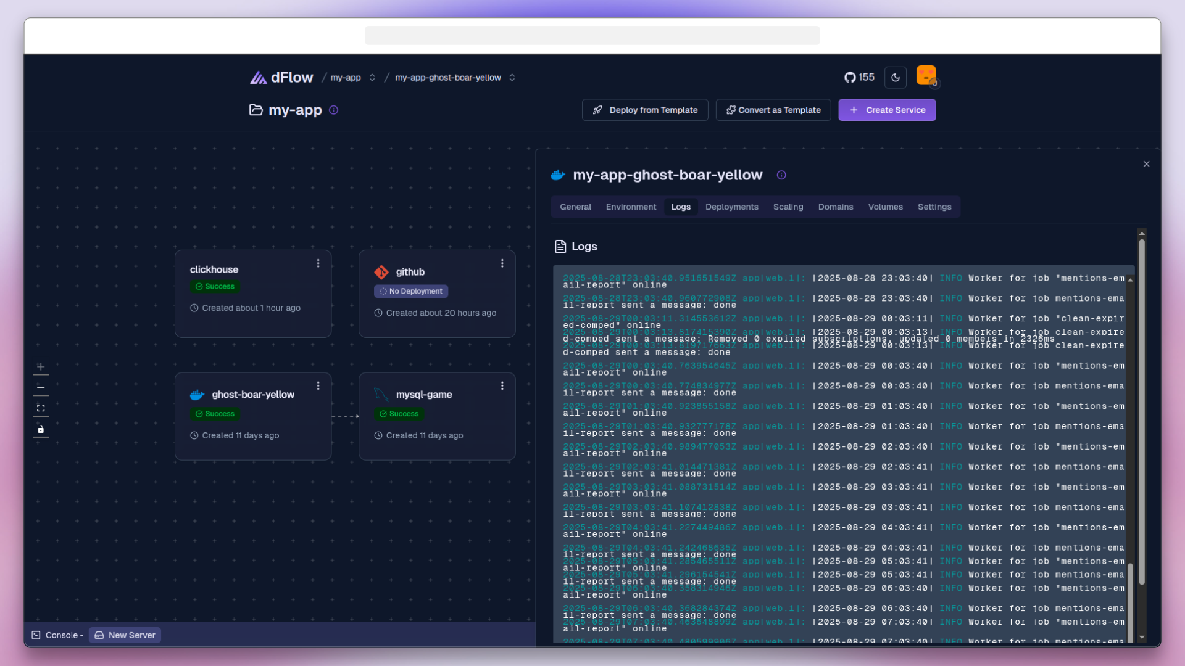This screenshot has width=1185, height=666.
Task: Open the Environment tab
Action: (631, 207)
